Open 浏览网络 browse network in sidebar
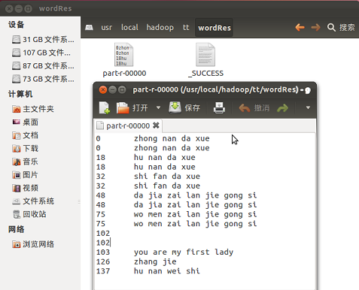 (x=33, y=244)
